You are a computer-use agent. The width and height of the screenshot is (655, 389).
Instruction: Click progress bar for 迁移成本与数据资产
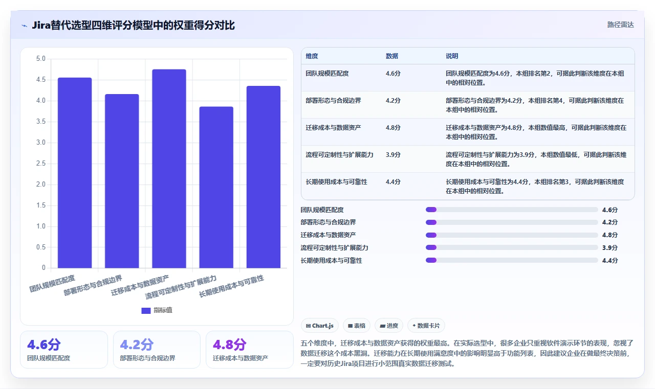point(512,235)
